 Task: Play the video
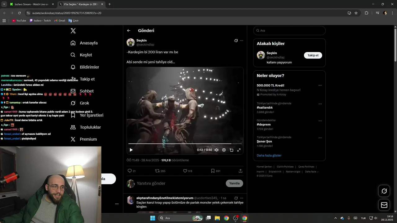(x=131, y=150)
